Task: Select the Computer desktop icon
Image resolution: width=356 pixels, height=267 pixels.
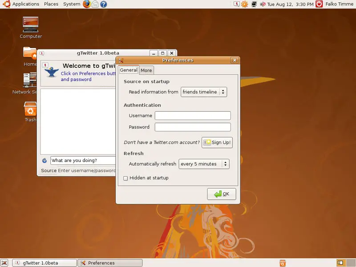Action: (x=31, y=28)
